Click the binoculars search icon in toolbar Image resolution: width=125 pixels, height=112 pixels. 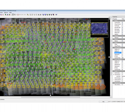coord(41,15)
